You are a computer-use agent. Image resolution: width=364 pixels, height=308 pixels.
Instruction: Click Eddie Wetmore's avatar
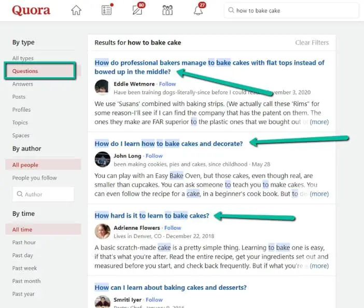click(102, 87)
